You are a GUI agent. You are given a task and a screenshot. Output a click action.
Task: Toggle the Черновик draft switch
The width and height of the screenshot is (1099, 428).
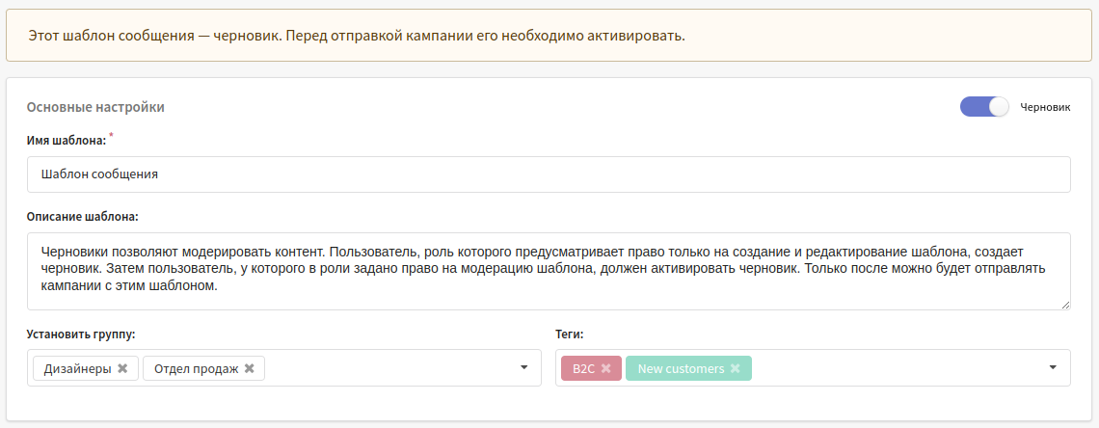pyautogui.click(x=984, y=107)
